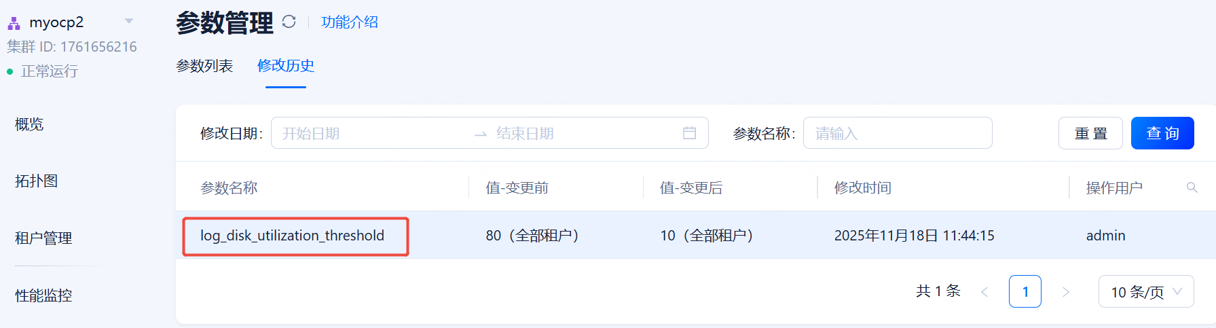Select the 修改历史 tab

pyautogui.click(x=286, y=66)
